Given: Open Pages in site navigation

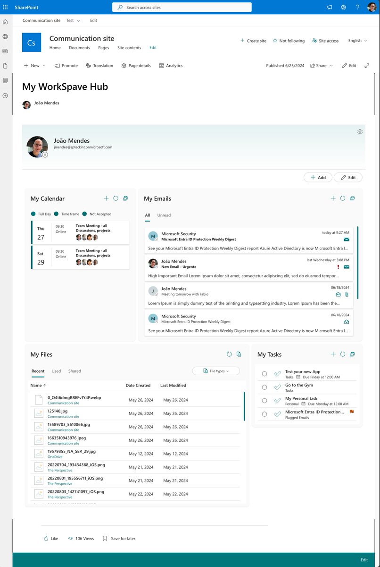Looking at the screenshot, I should click(104, 48).
